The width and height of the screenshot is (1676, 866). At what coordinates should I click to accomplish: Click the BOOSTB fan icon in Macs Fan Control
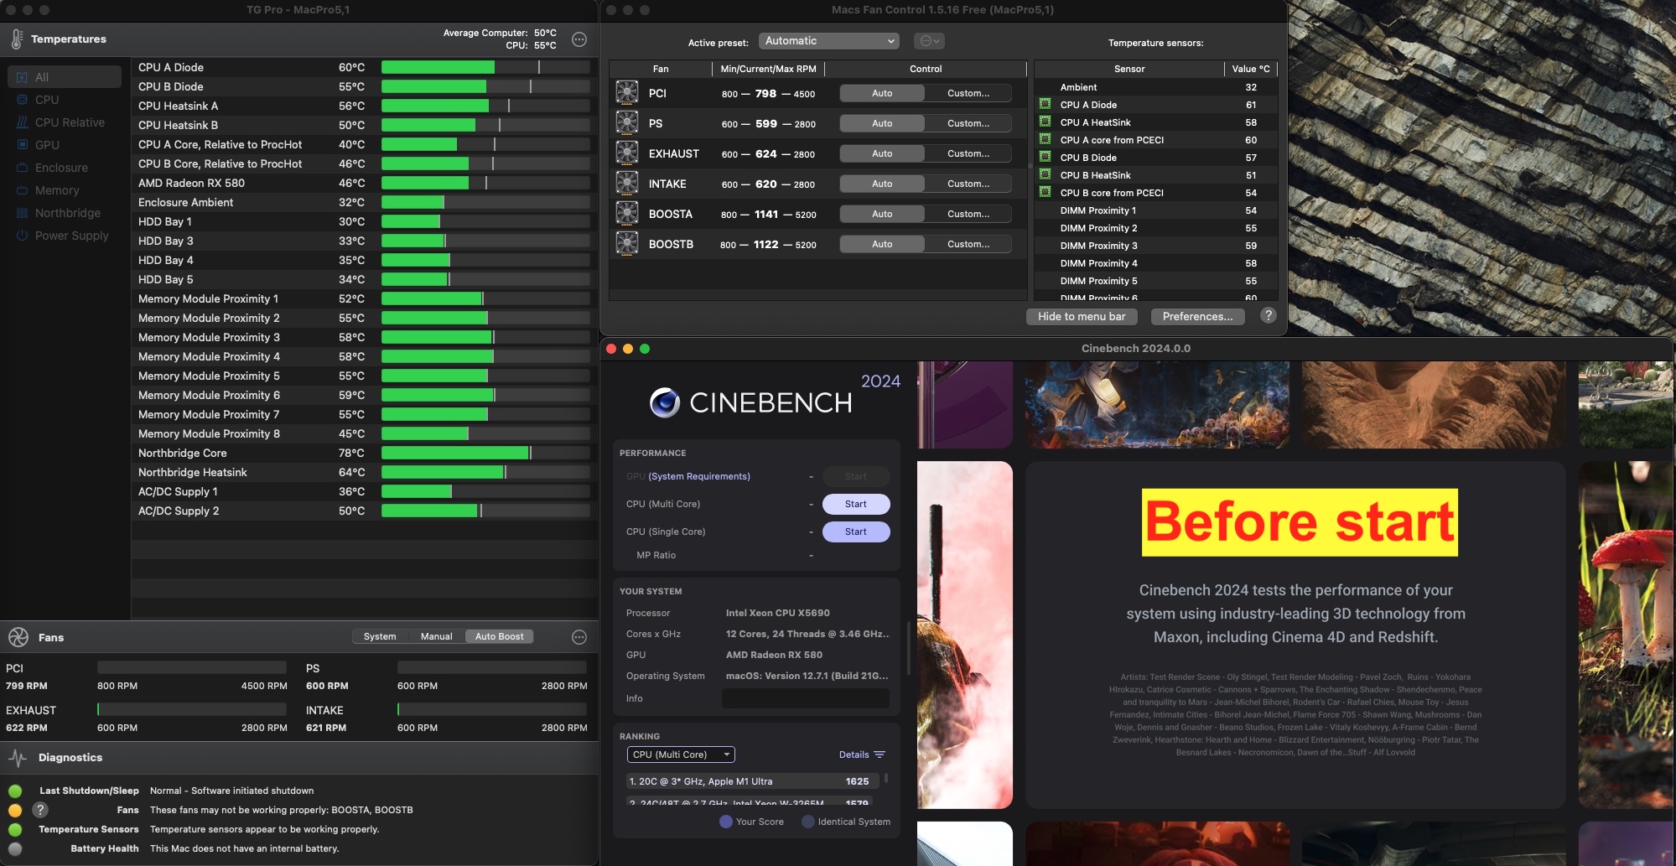click(627, 244)
